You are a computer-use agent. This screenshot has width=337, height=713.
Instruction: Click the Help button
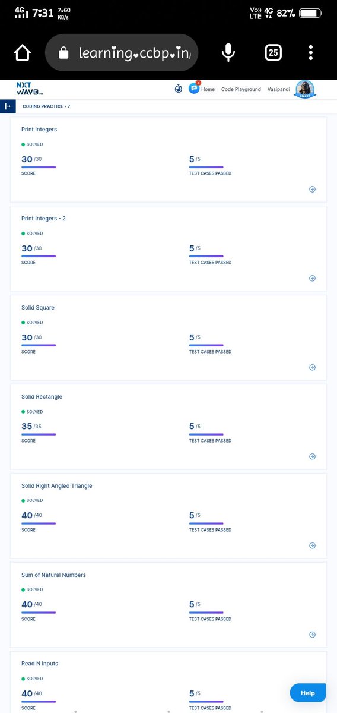pyautogui.click(x=308, y=693)
